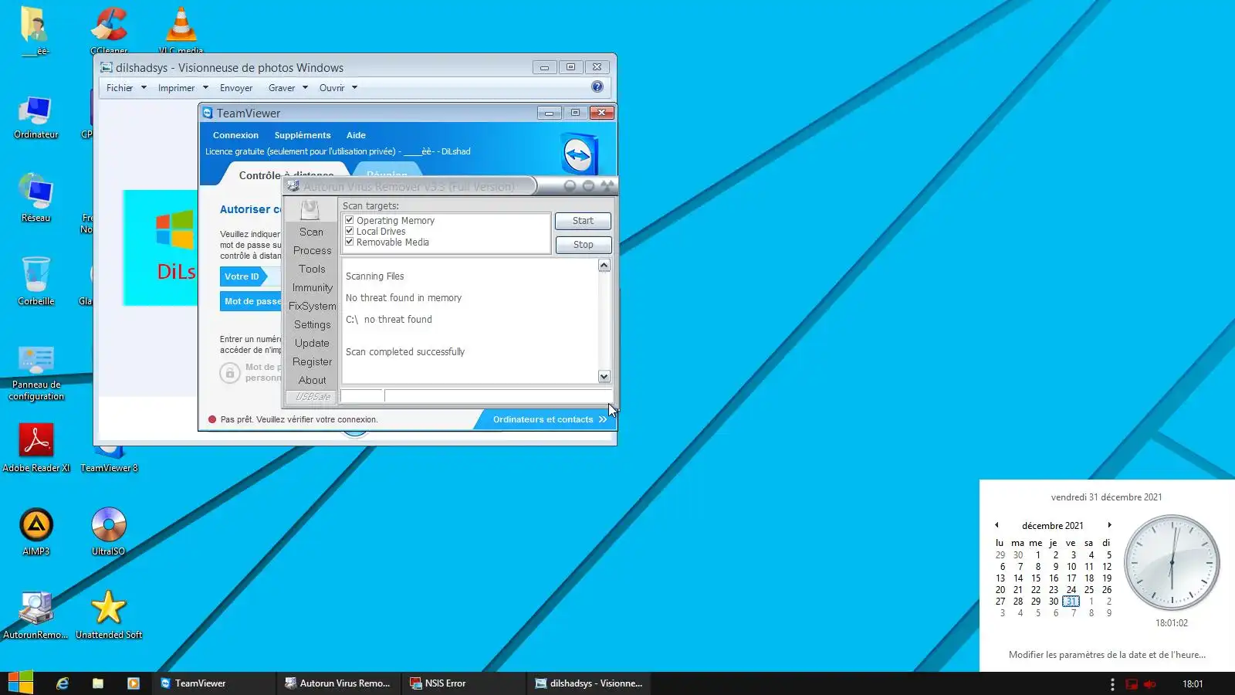Open the Corbeille recycle bin

click(x=36, y=281)
